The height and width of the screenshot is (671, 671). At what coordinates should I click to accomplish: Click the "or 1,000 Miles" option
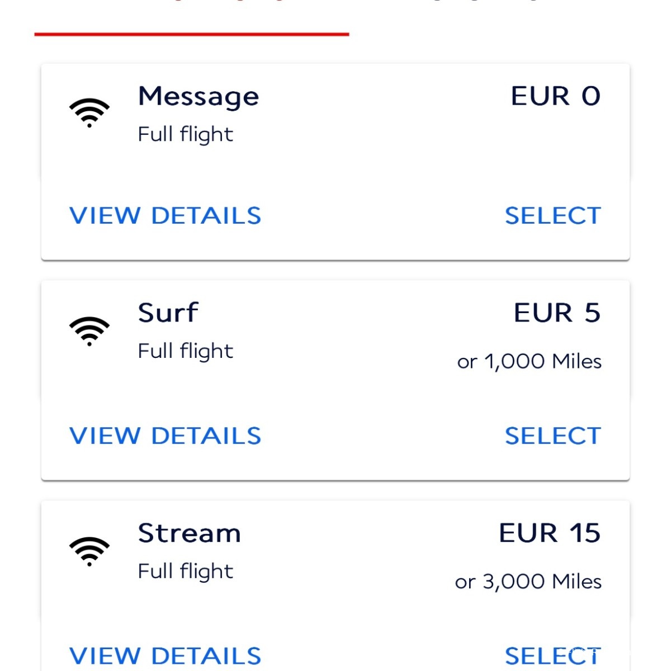[x=529, y=362]
